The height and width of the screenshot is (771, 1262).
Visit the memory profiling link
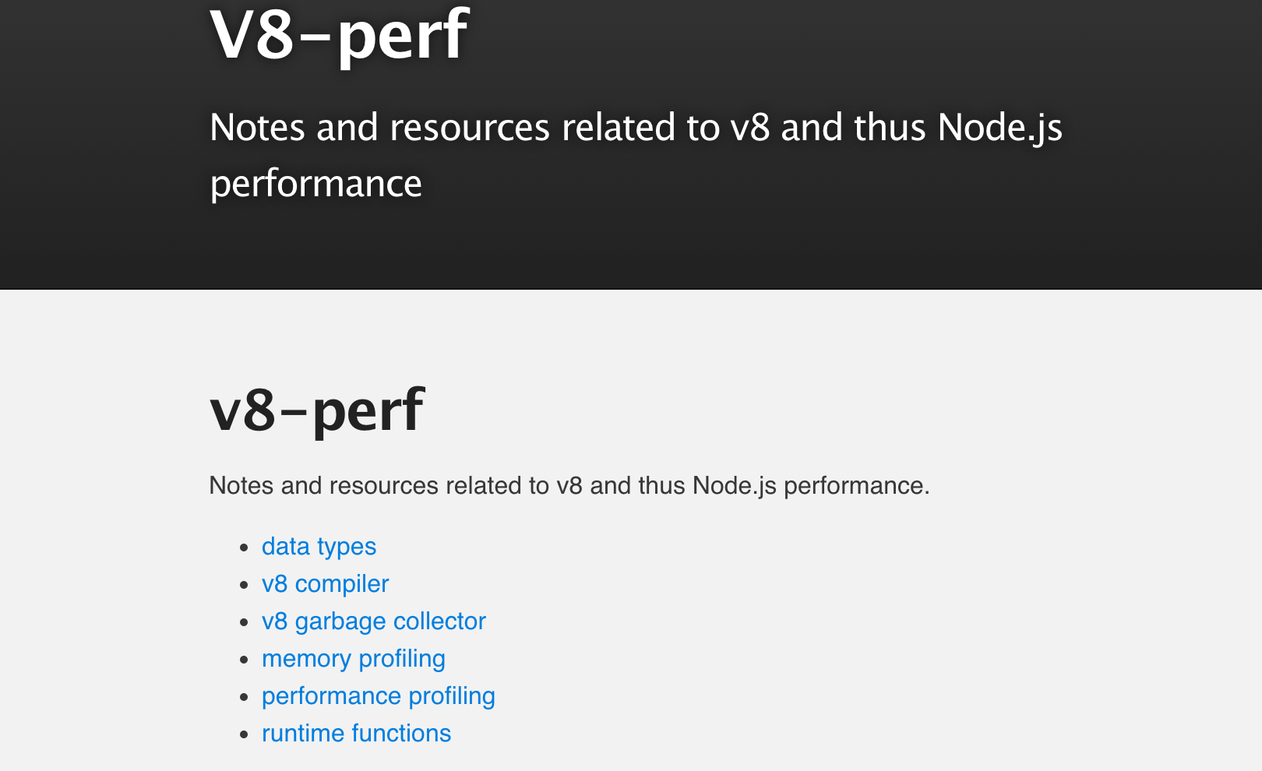pos(353,659)
